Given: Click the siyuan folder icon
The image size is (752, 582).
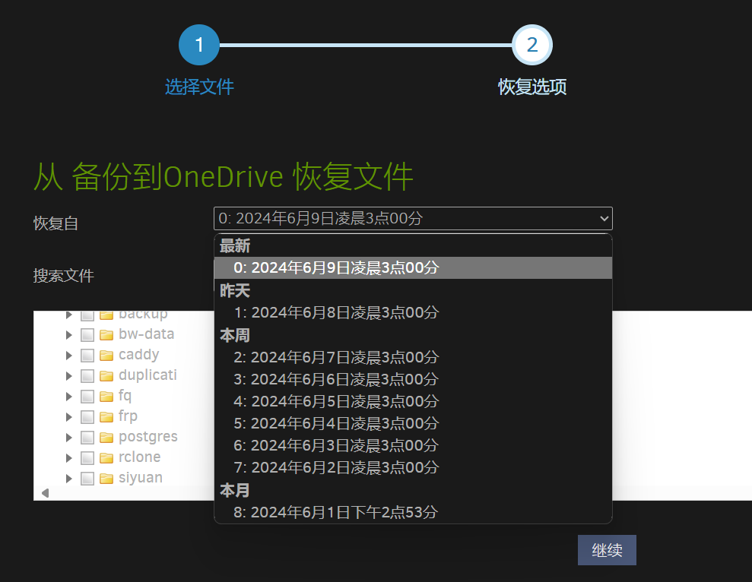Looking at the screenshot, I should (106, 479).
